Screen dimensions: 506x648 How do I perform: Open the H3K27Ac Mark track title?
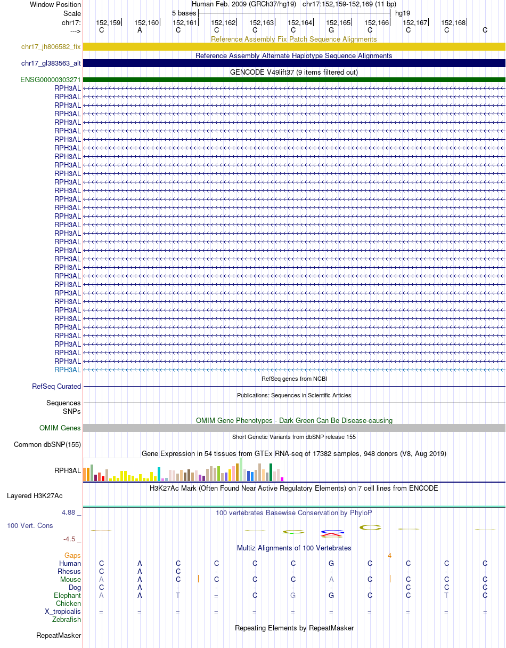pyautogui.click(x=294, y=488)
